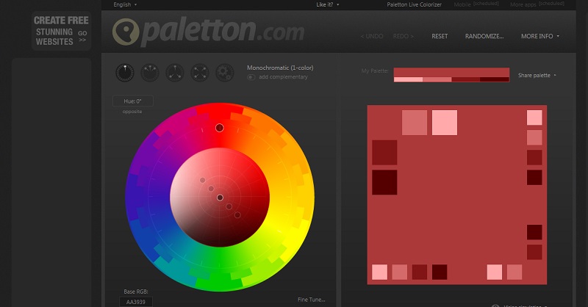Image resolution: width=588 pixels, height=307 pixels.
Task: Click the lightest pink strip in My Palette
Action: (x=408, y=79)
